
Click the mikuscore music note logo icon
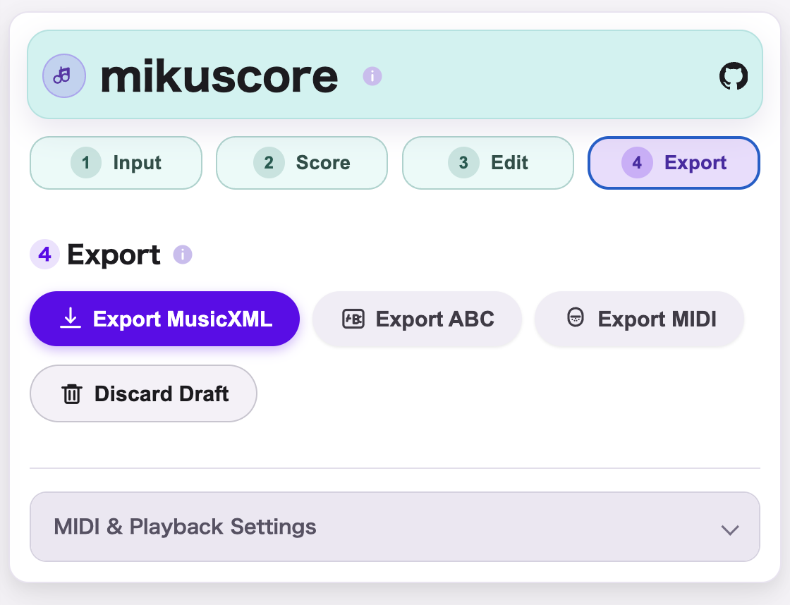[64, 75]
